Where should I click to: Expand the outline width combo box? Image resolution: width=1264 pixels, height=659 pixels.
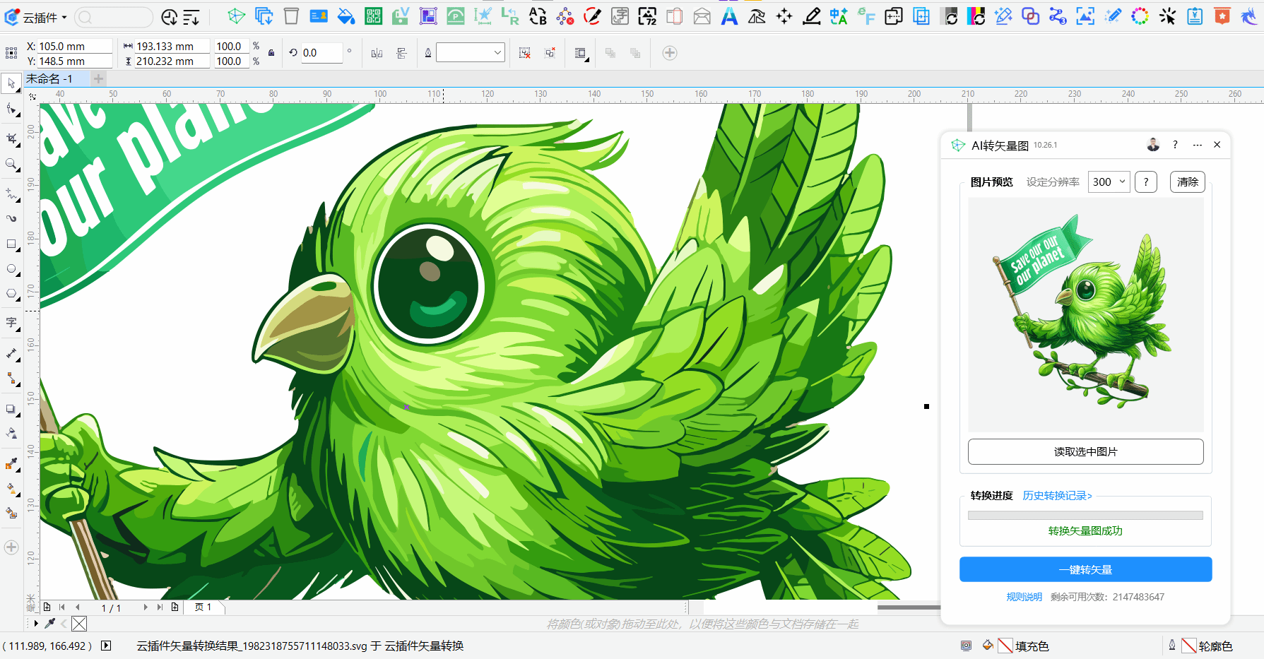point(497,53)
